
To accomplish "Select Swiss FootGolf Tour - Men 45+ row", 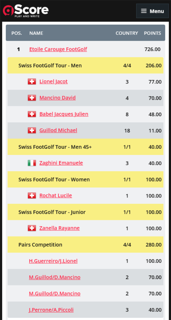I will (85, 147).
